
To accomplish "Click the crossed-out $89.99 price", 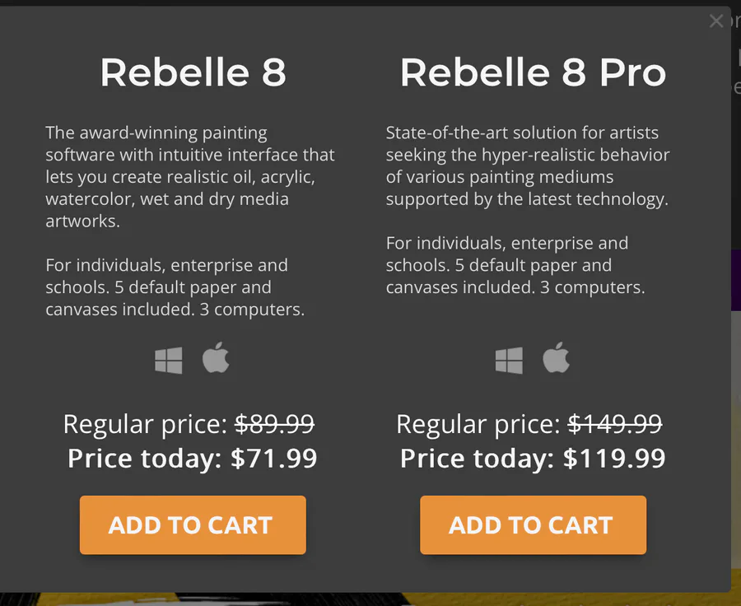I will [274, 424].
